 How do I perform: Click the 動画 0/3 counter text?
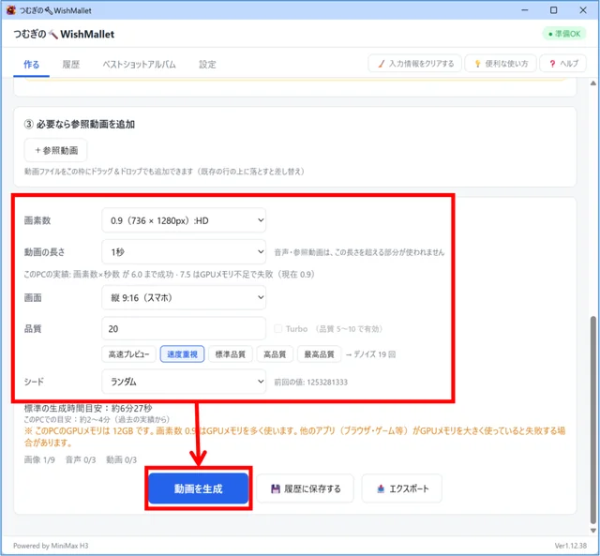tap(121, 459)
